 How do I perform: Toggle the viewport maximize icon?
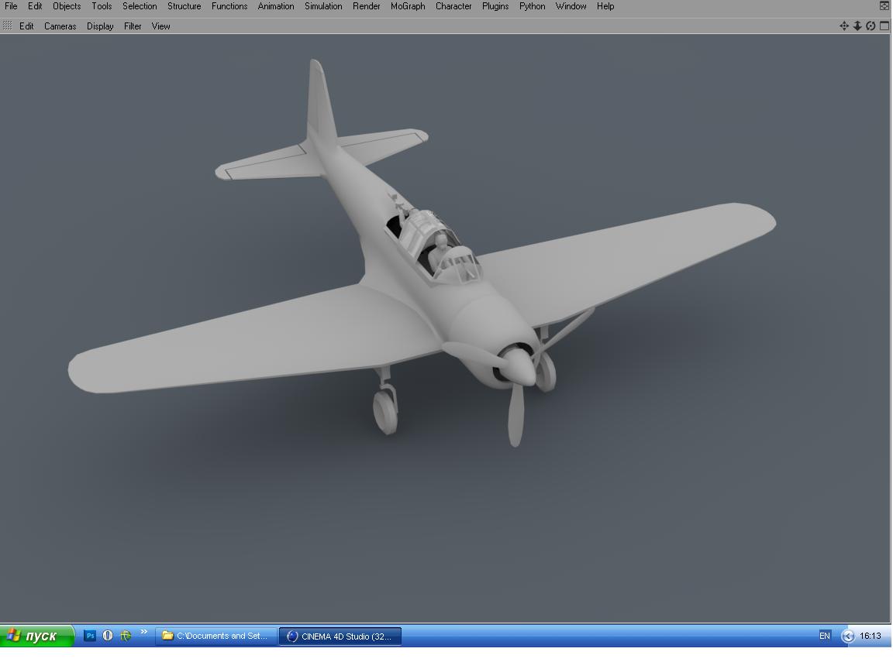[x=884, y=26]
